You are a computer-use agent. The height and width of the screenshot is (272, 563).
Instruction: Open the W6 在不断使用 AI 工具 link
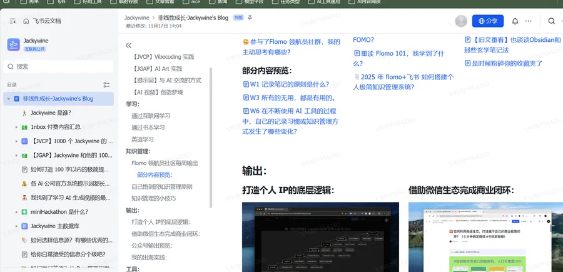pyautogui.click(x=290, y=121)
